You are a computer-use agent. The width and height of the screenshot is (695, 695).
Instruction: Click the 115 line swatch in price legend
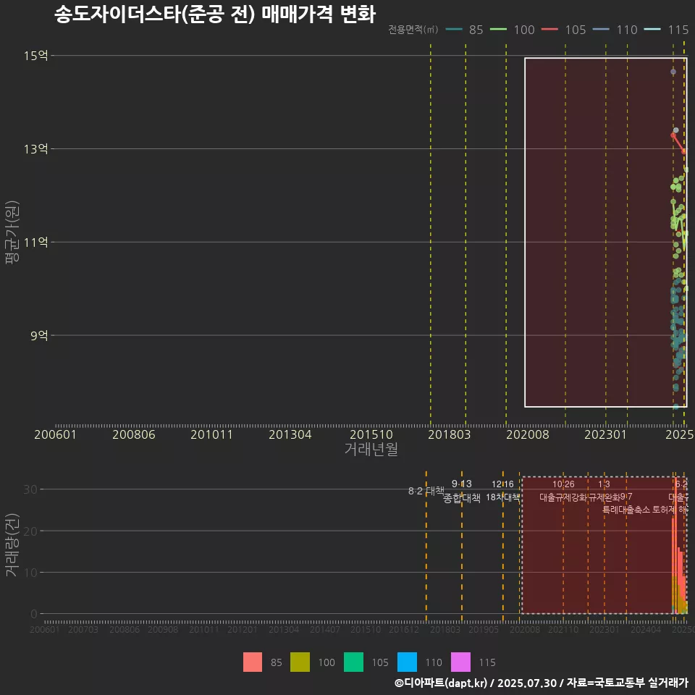pyautogui.click(x=652, y=30)
